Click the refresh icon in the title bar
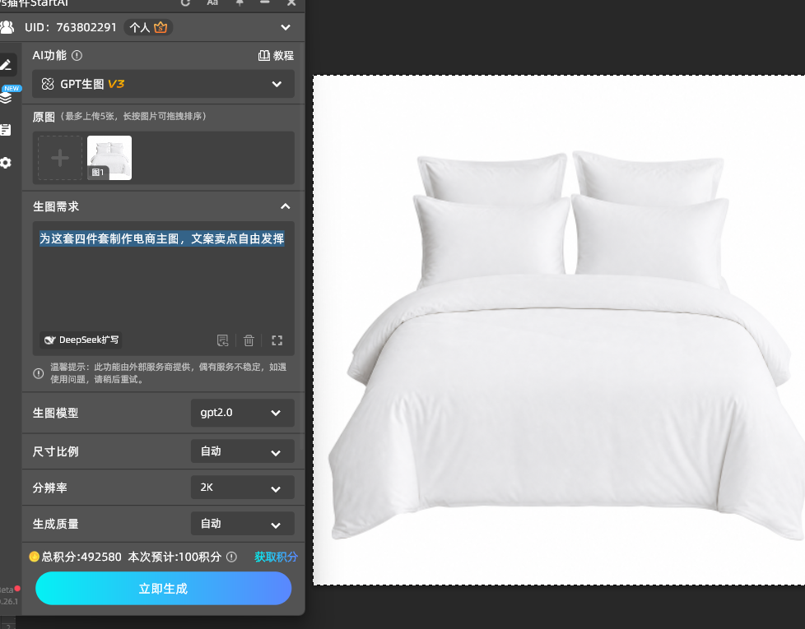Screen dimensions: 805x629 point(185,3)
